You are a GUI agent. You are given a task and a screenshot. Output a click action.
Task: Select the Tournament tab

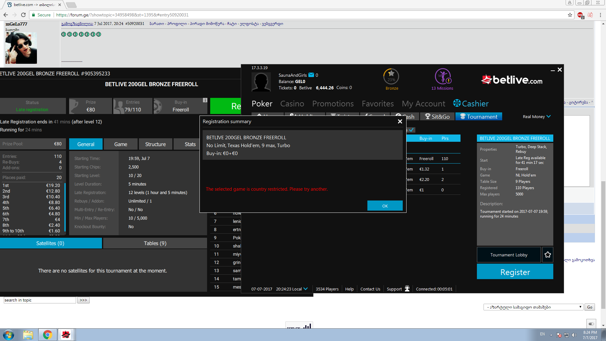coord(478,117)
